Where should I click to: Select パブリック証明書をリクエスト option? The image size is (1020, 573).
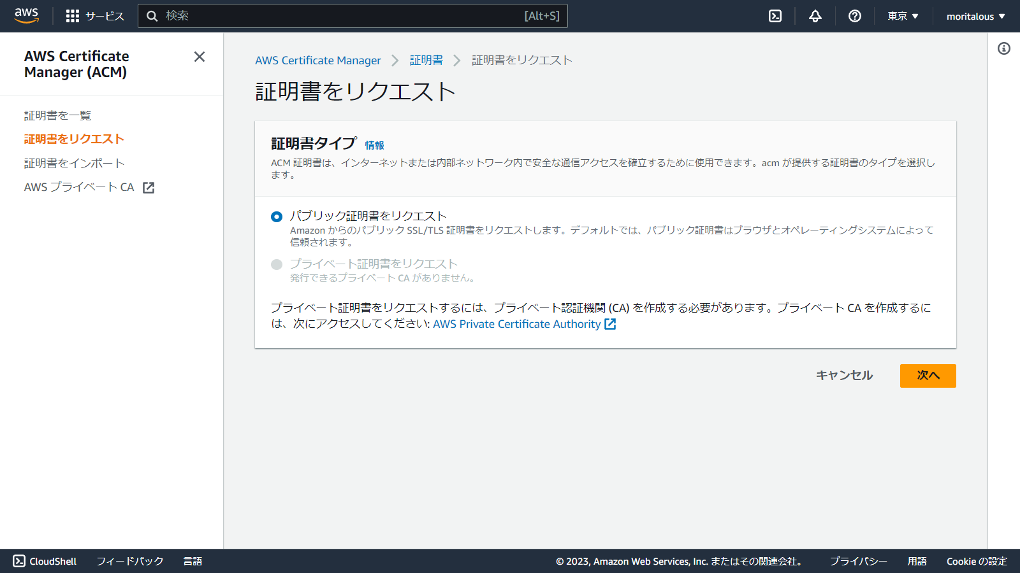click(x=276, y=216)
